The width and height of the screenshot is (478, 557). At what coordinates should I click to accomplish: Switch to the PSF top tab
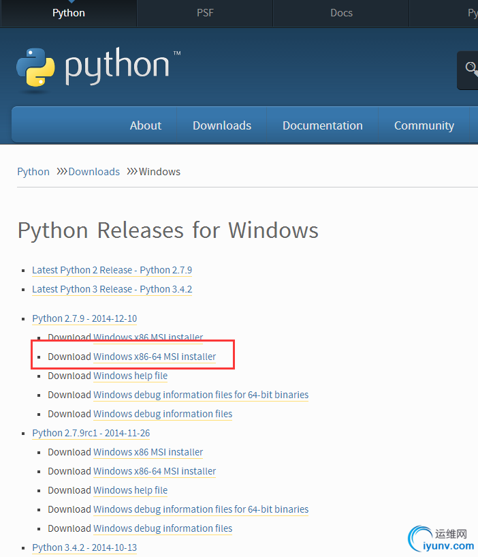[205, 13]
